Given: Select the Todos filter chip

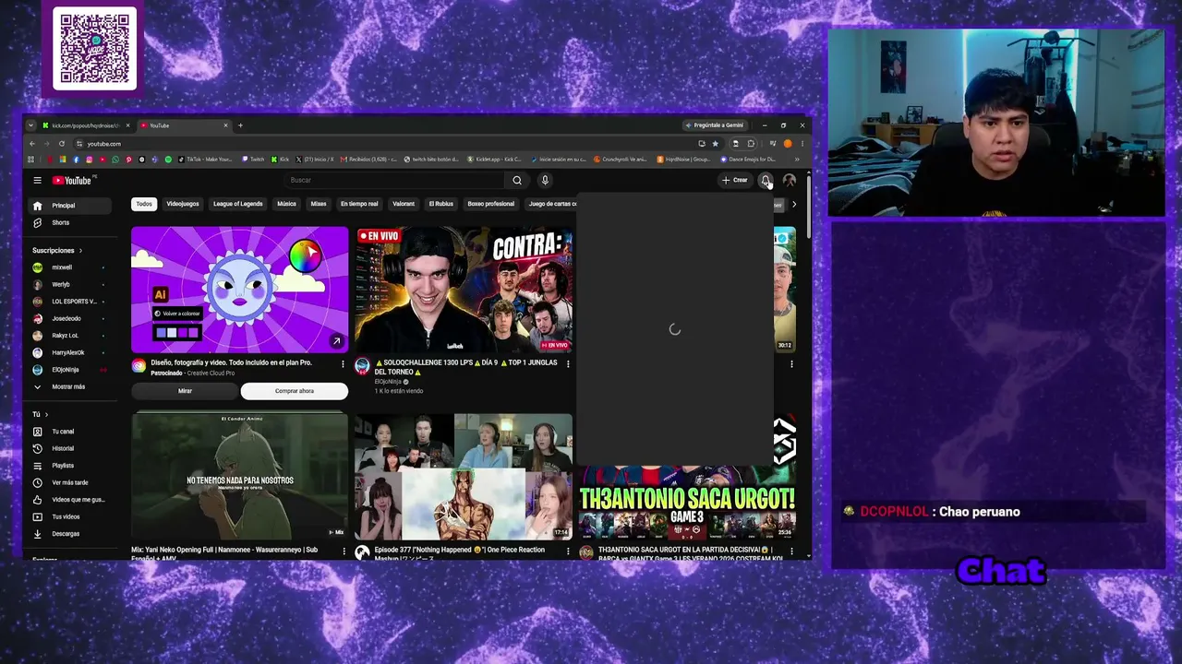Looking at the screenshot, I should pyautogui.click(x=144, y=204).
